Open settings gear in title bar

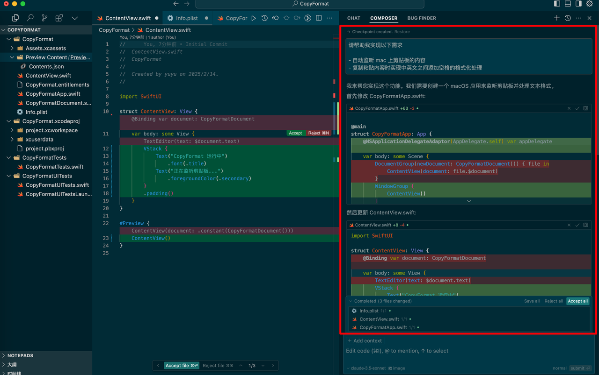click(590, 4)
